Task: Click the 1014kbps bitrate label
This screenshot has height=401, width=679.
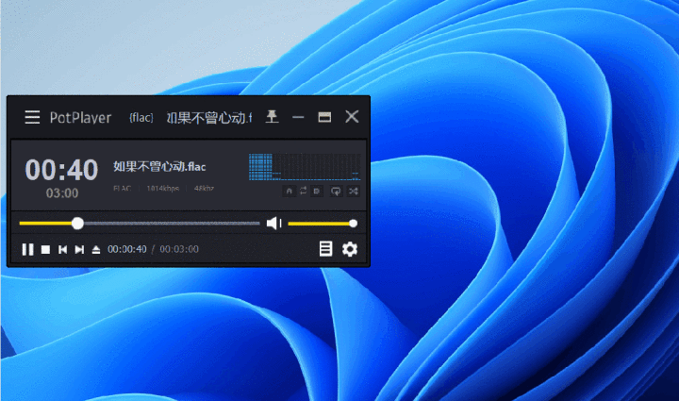Action: pyautogui.click(x=163, y=189)
